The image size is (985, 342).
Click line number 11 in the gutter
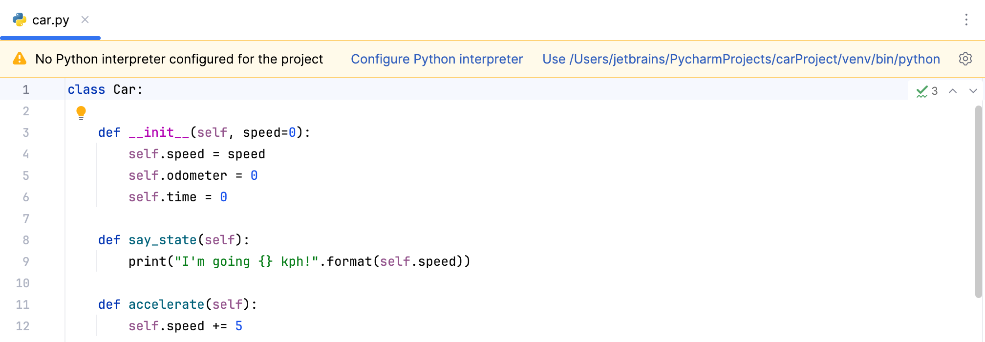point(23,305)
